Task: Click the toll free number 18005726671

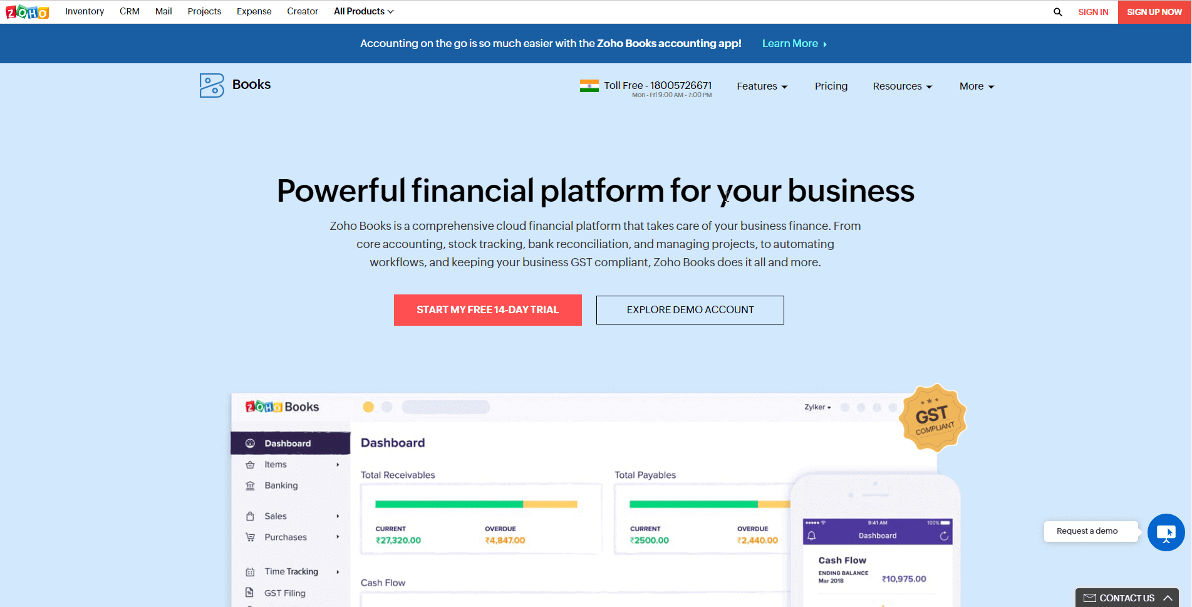Action: (x=681, y=85)
